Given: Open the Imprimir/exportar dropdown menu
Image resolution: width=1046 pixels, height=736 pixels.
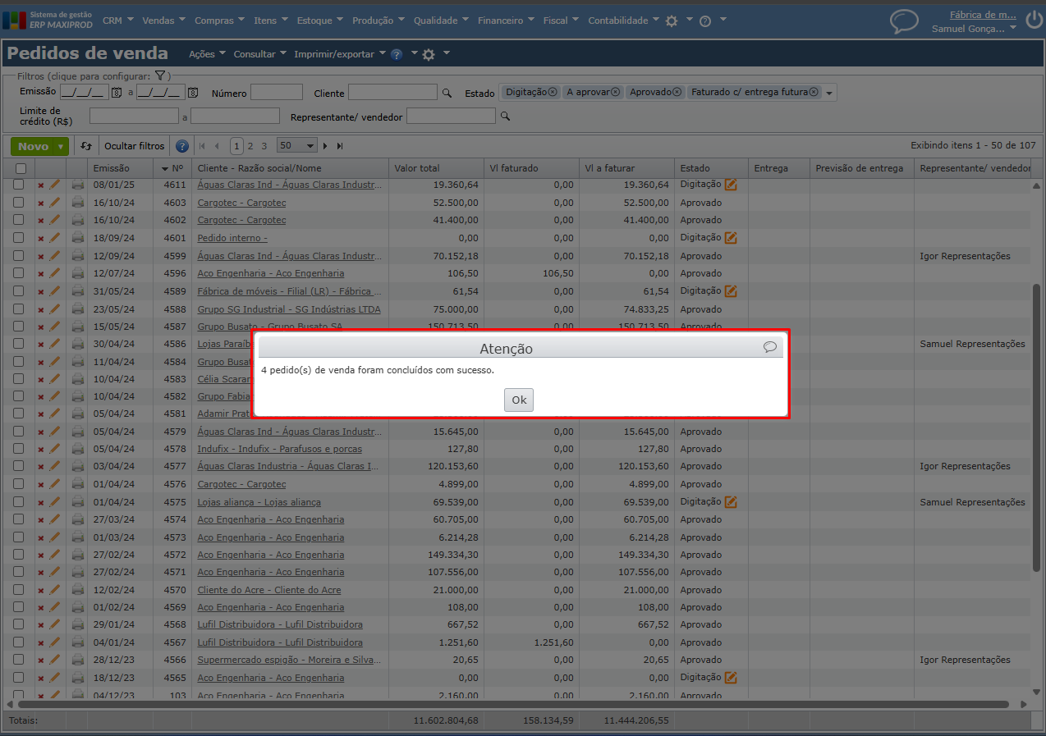Looking at the screenshot, I should click(339, 54).
